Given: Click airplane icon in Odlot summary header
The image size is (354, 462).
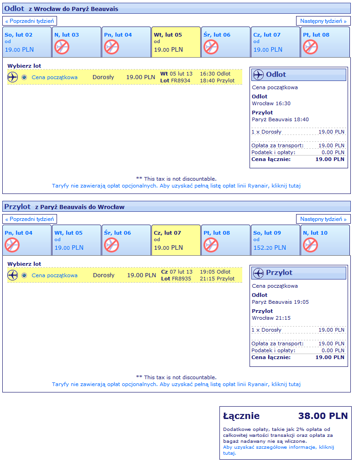Looking at the screenshot, I should pyautogui.click(x=258, y=75).
